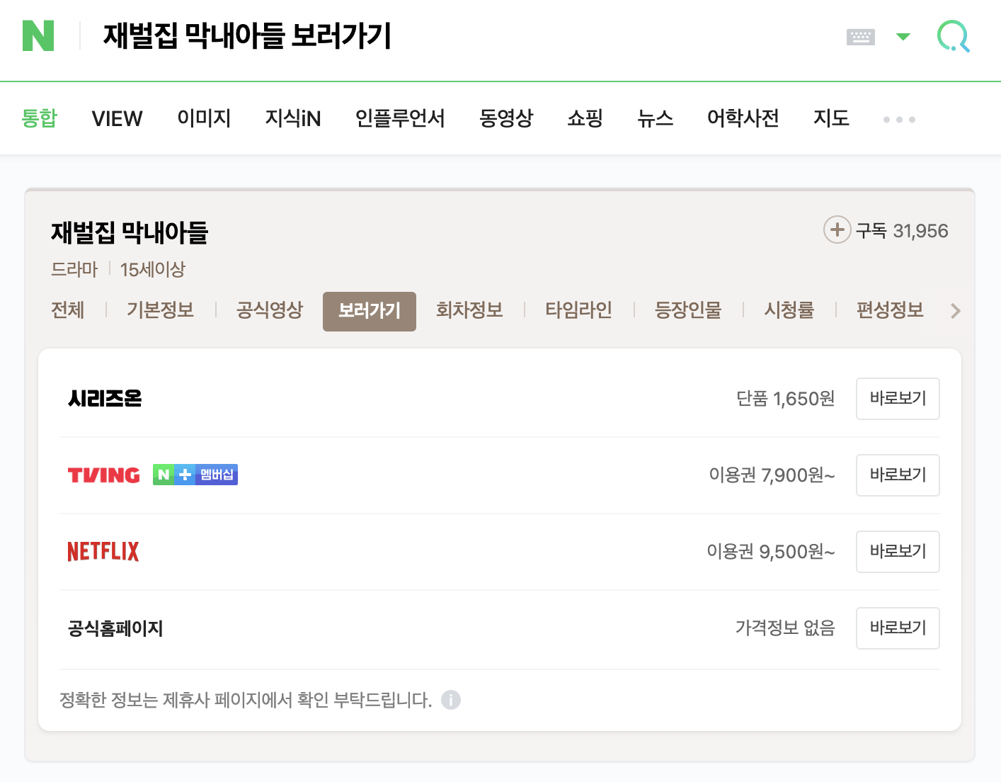Open the info icon beside the disclaimer

tap(451, 700)
